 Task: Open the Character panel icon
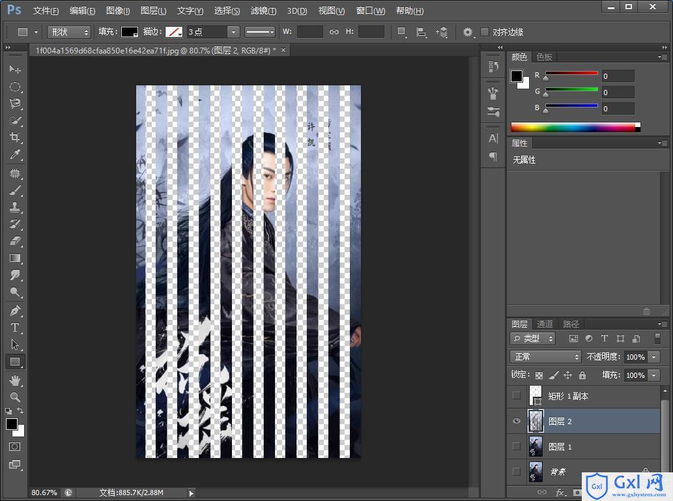coord(493,138)
